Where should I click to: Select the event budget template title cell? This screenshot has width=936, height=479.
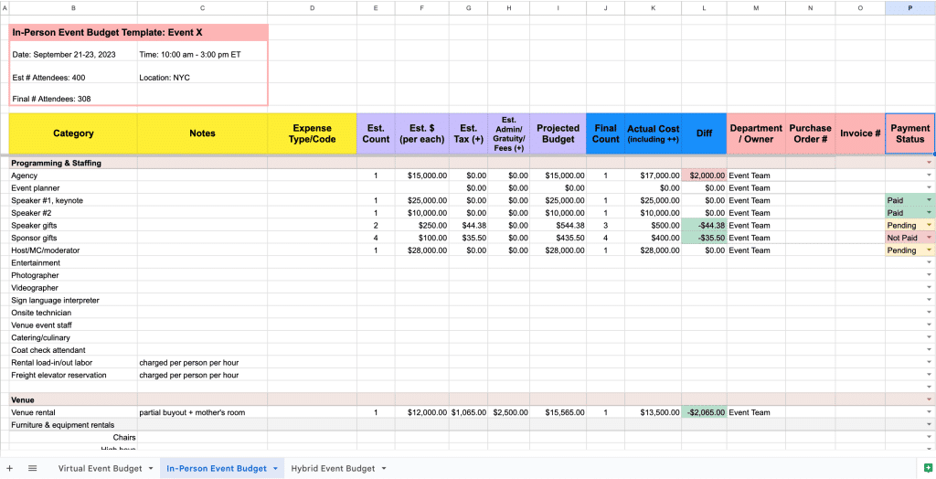[139, 32]
